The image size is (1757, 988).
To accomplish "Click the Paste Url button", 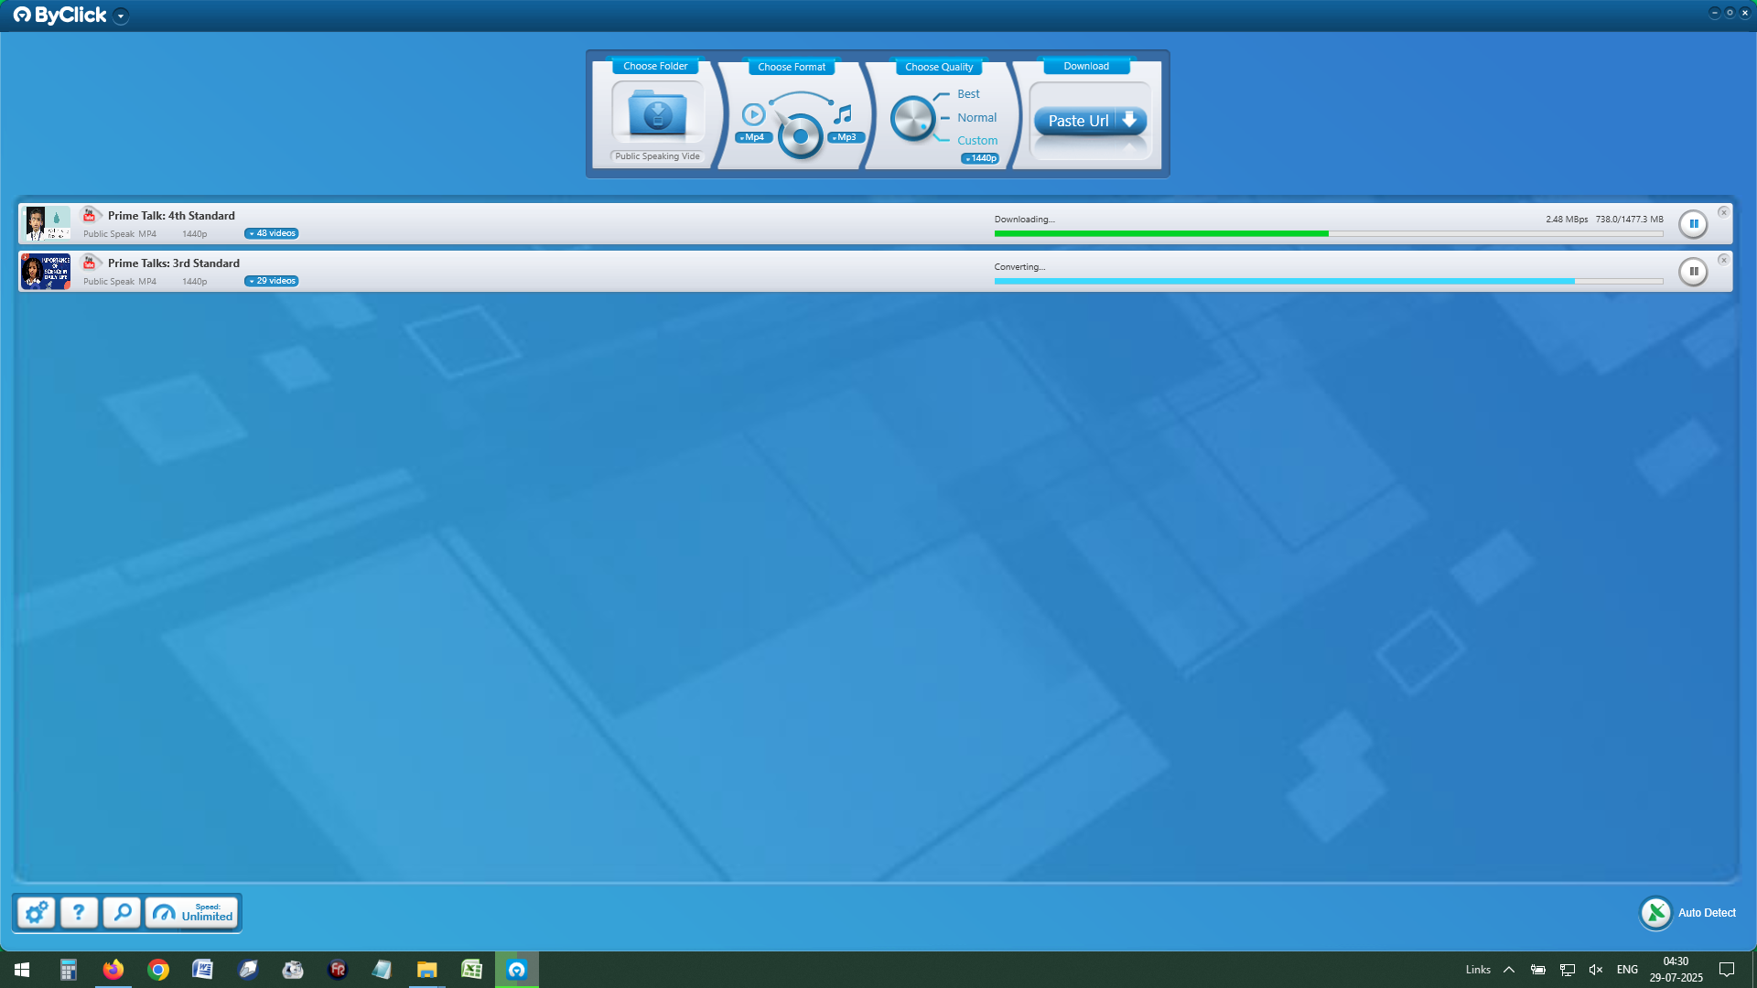I will pyautogui.click(x=1089, y=121).
